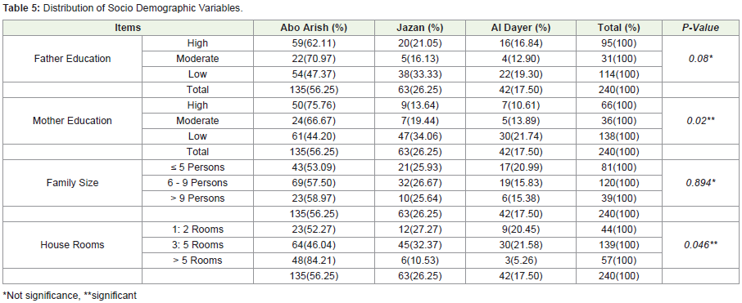Select the Abo Arish (%) column header
This screenshot has width=742, height=303.
point(314,28)
